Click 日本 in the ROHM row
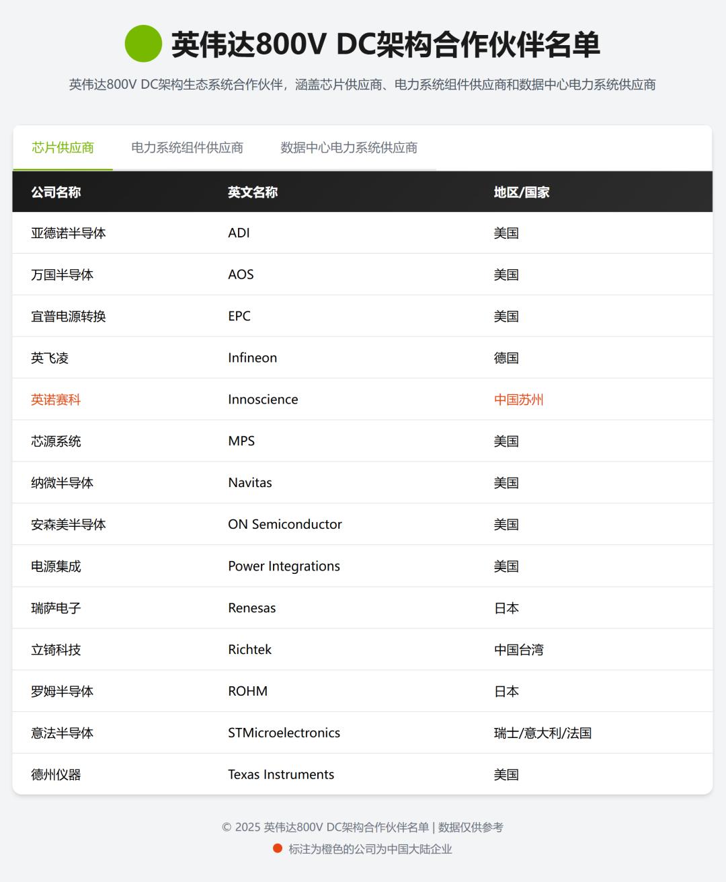 click(x=506, y=692)
